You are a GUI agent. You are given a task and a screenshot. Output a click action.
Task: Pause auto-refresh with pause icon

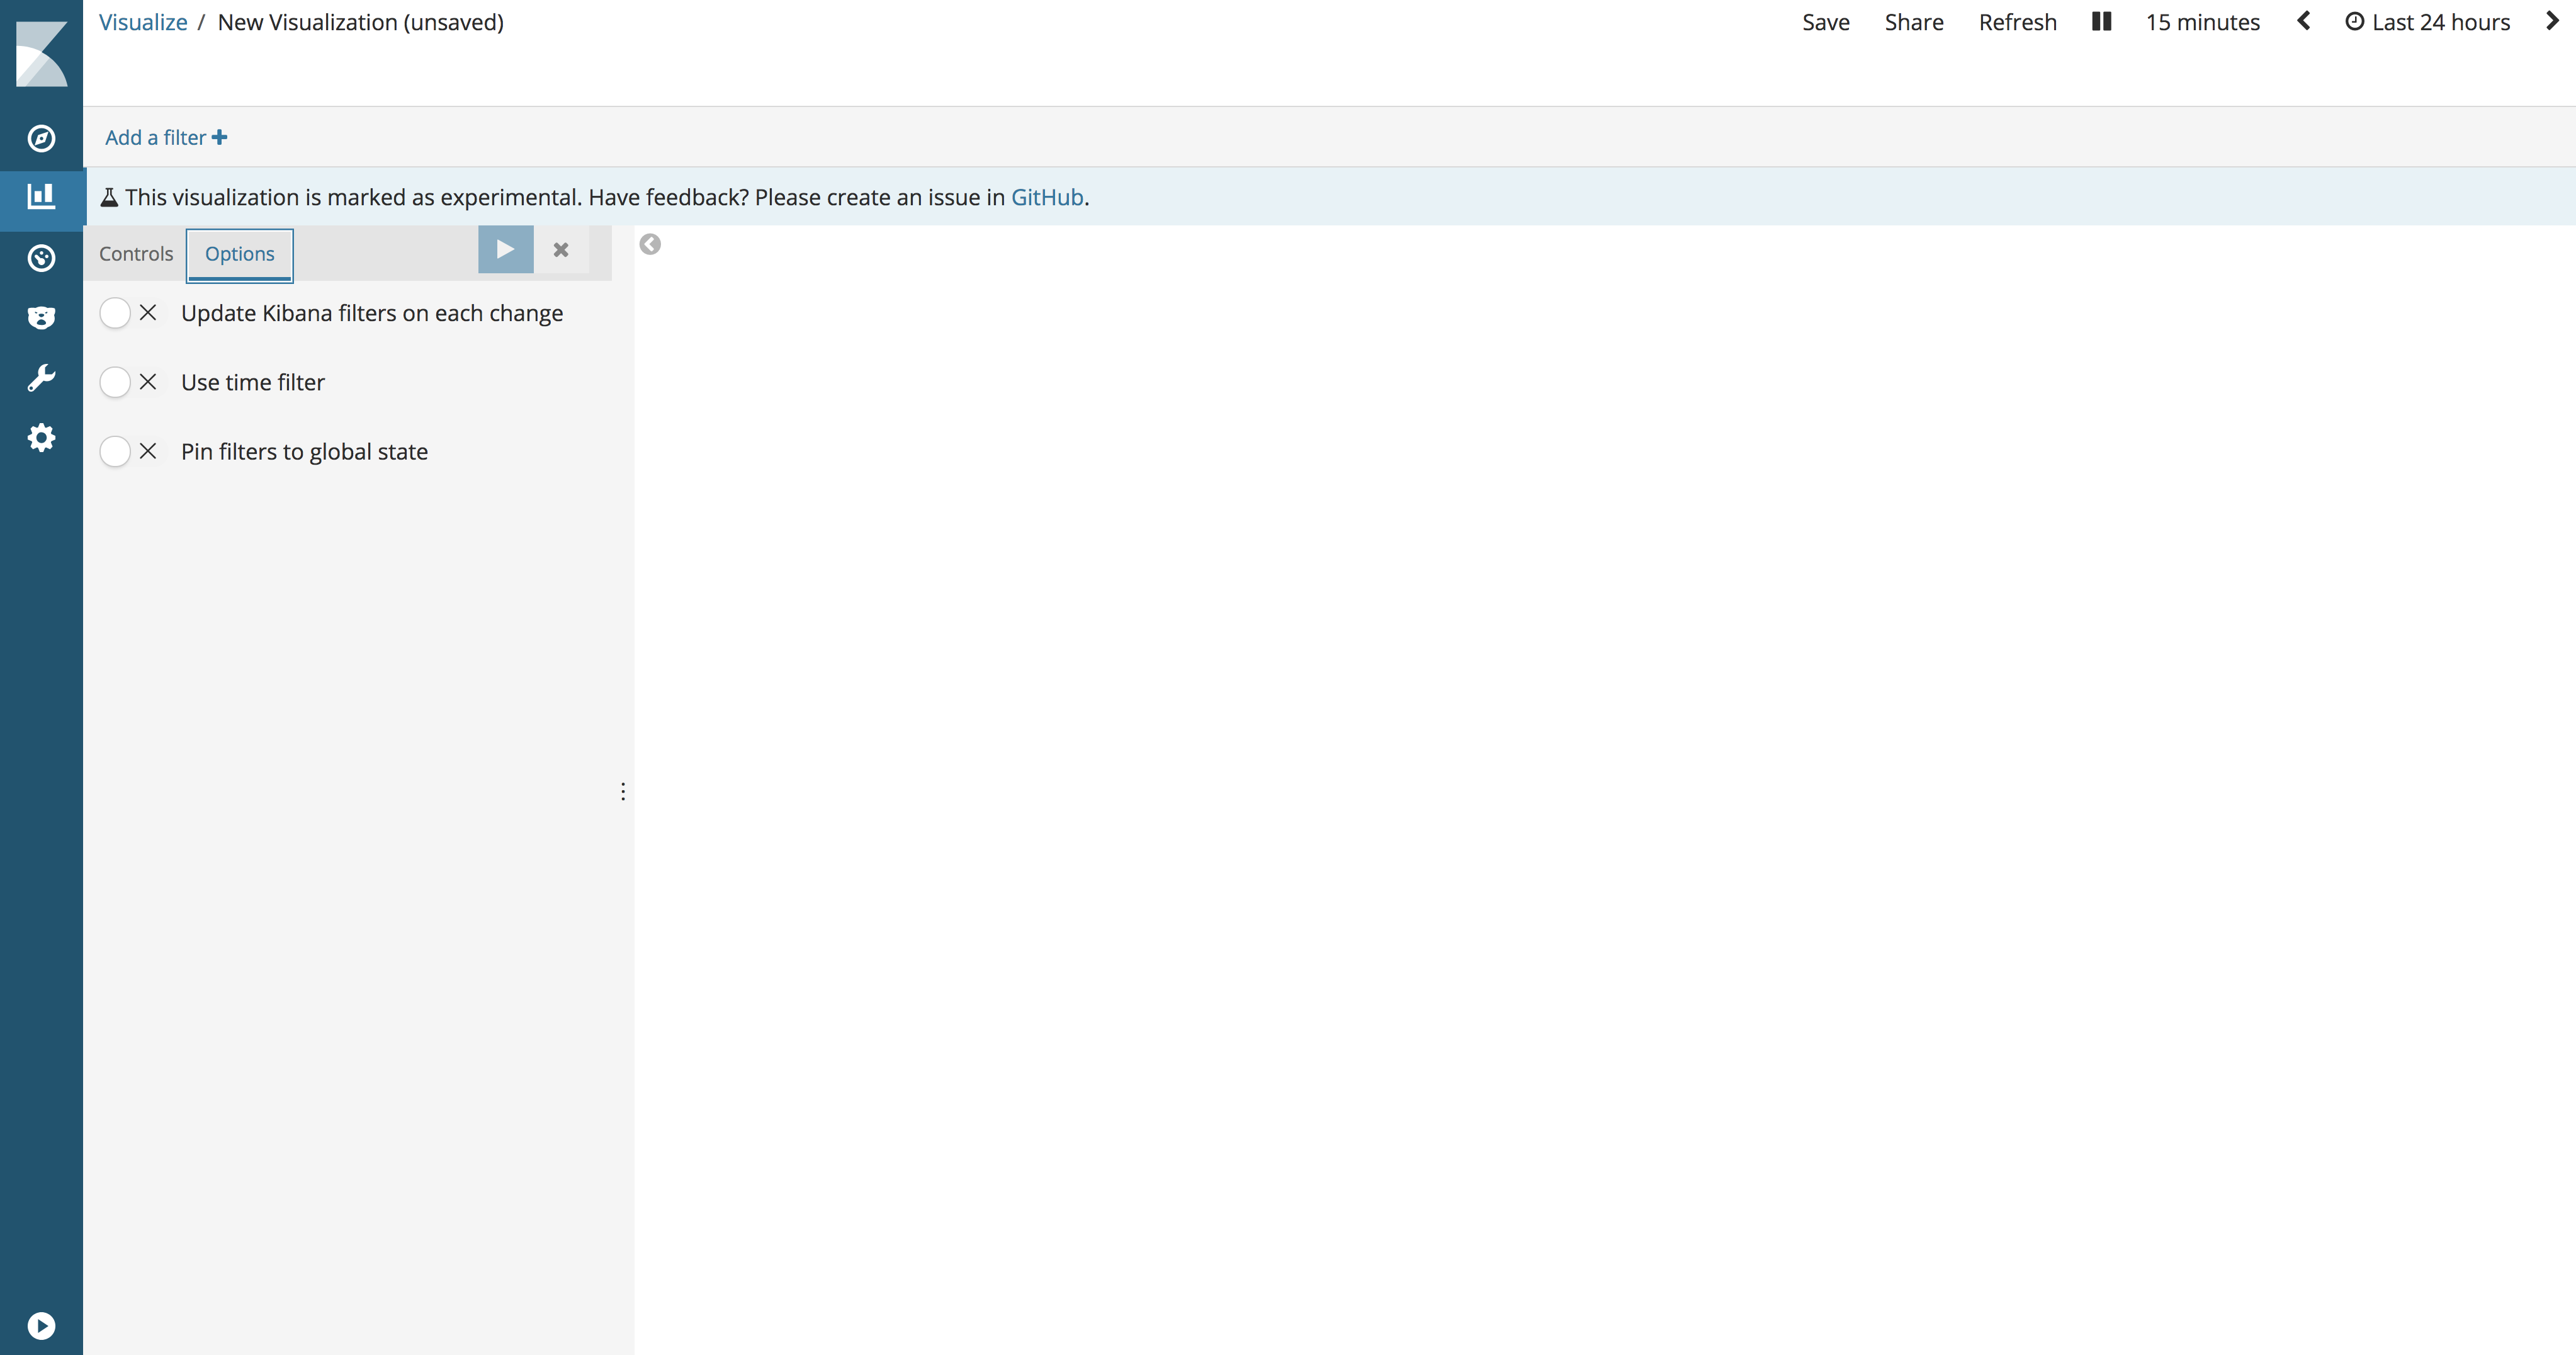click(2101, 22)
